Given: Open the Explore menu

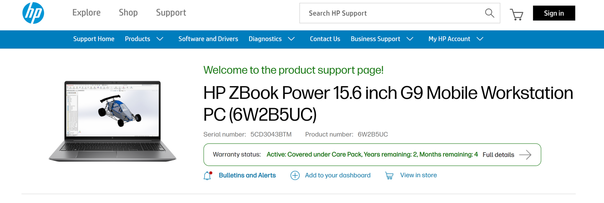Looking at the screenshot, I should point(87,13).
